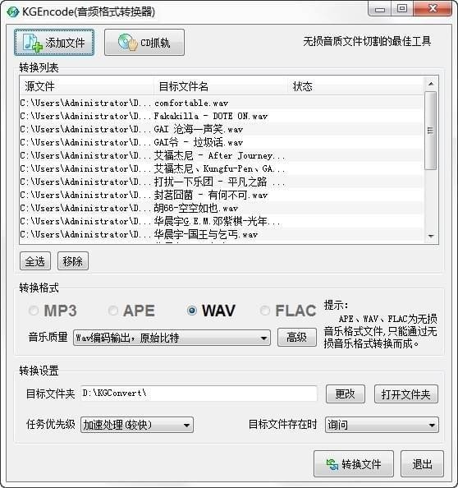Expand the 任务优先级 priority dropdown
The image size is (458, 488).
[x=137, y=425]
